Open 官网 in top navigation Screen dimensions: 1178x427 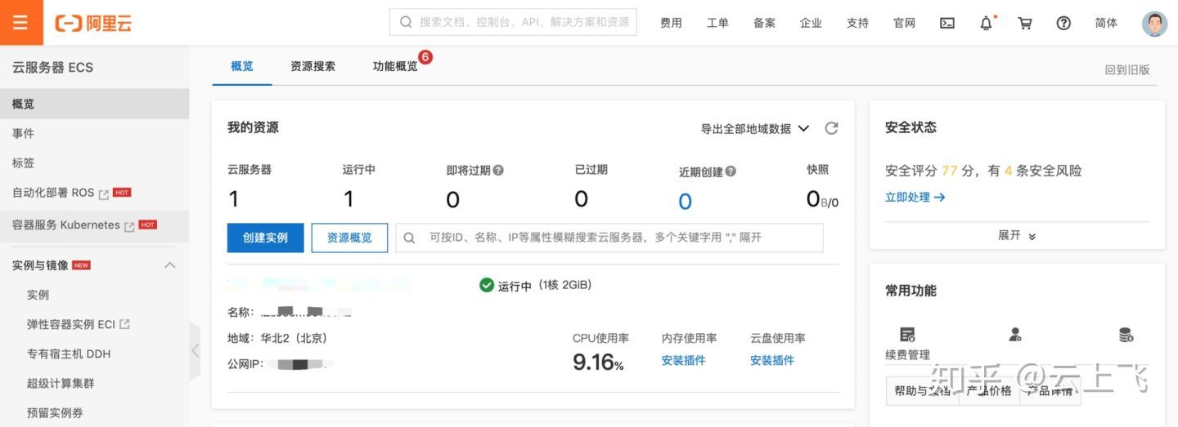(904, 23)
